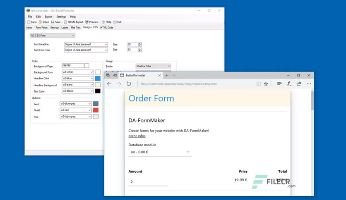Click the Background Page FFFFFF field
Image resolution: width=346 pixels, height=200 pixels.
(73, 66)
